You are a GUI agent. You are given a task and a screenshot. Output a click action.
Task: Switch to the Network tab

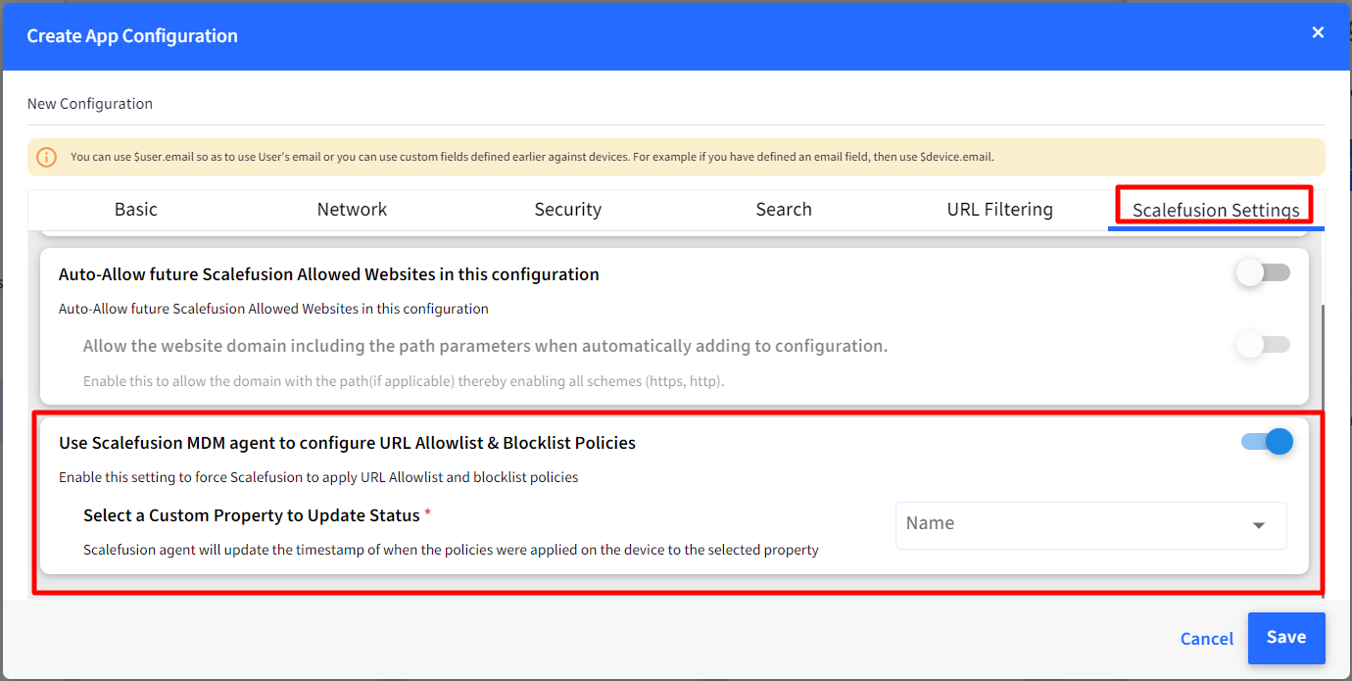point(352,210)
